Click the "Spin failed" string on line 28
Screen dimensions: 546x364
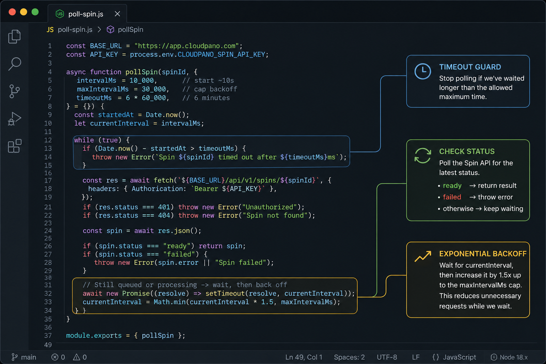tap(241, 262)
